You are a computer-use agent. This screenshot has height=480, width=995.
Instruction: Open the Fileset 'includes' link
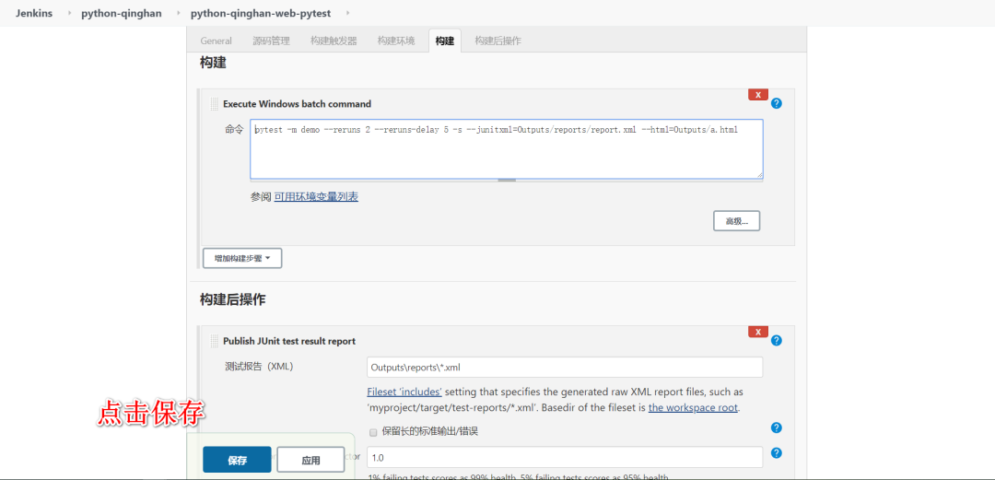404,392
